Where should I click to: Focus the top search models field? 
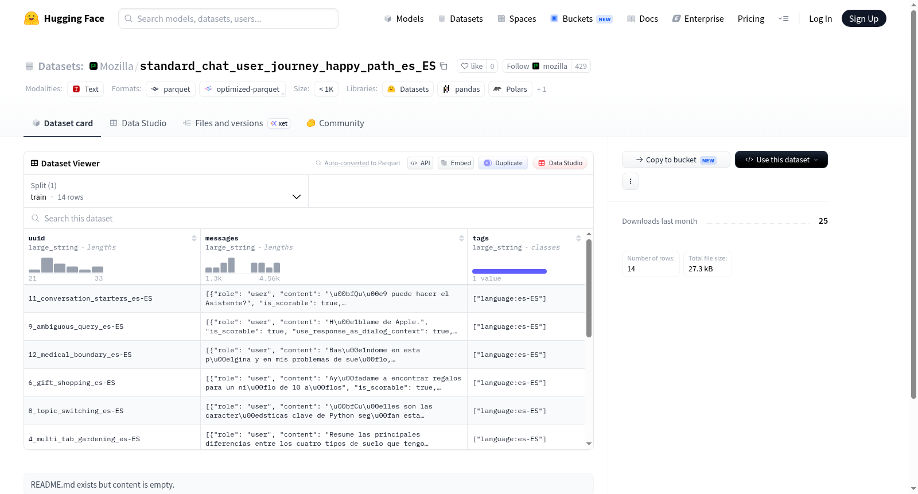click(x=228, y=18)
